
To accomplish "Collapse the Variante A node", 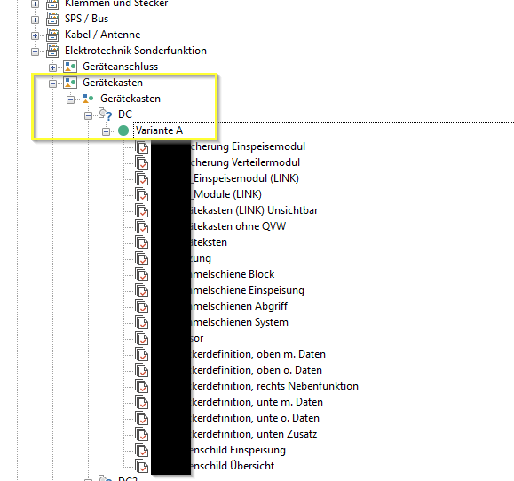I will click(106, 131).
